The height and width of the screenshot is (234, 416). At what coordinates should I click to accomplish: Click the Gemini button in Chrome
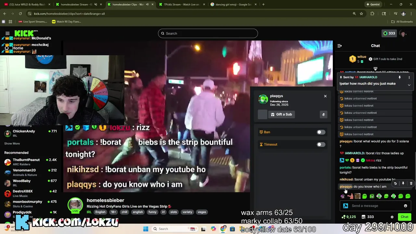(x=373, y=5)
